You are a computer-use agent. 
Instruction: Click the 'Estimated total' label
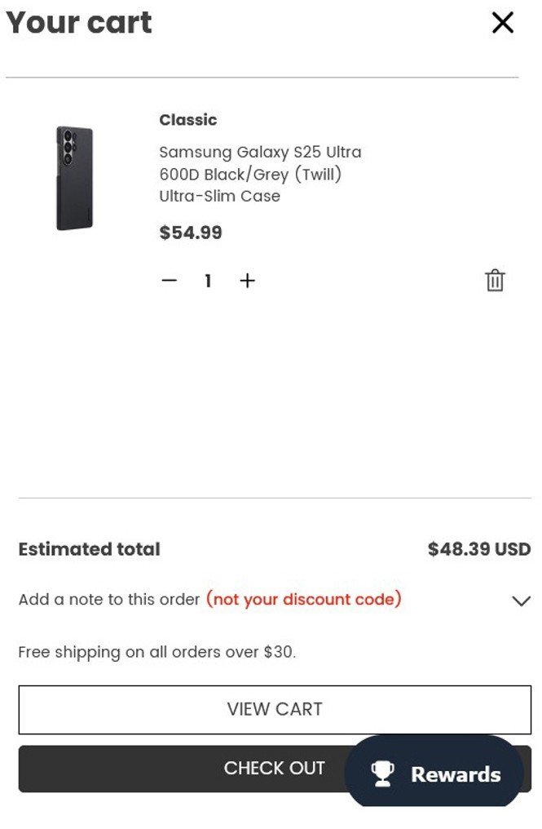tap(90, 549)
